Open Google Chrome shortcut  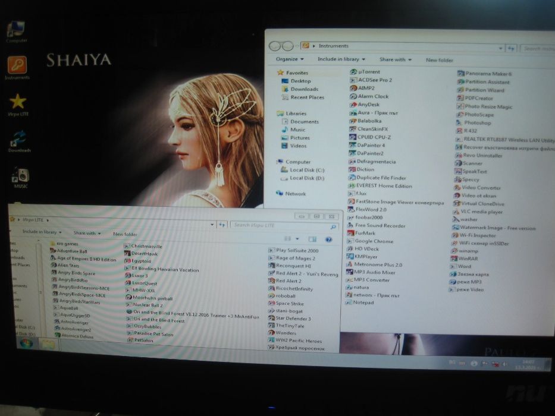point(370,241)
